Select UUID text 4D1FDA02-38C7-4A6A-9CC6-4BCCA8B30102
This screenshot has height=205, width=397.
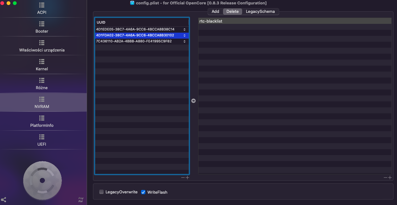point(135,35)
